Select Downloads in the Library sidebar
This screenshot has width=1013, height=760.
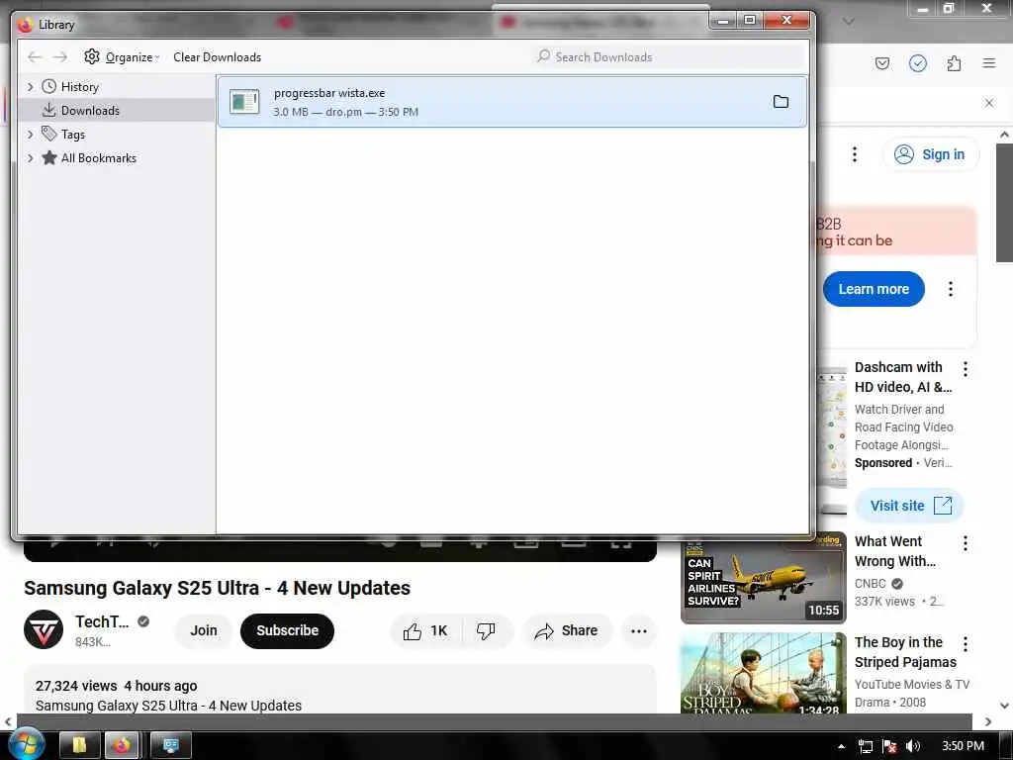(x=90, y=111)
